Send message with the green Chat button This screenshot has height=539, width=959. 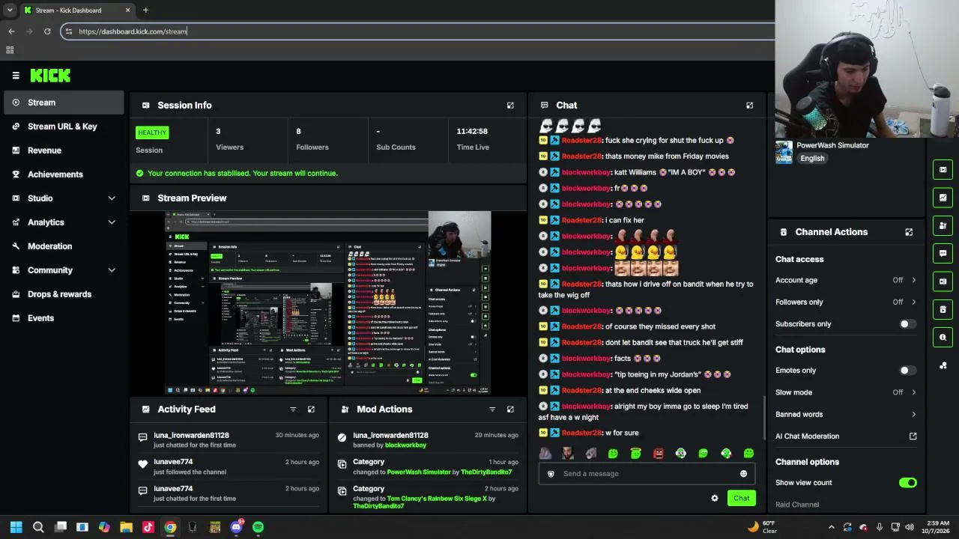click(x=741, y=499)
